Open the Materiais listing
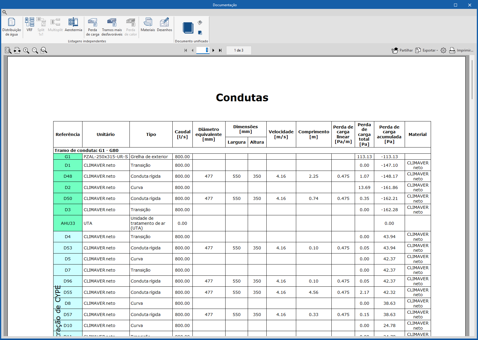 click(x=148, y=25)
